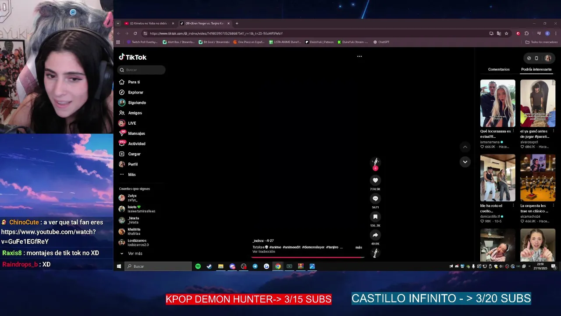Switch to Podría interesarte tab
The height and width of the screenshot is (316, 561).
536,69
